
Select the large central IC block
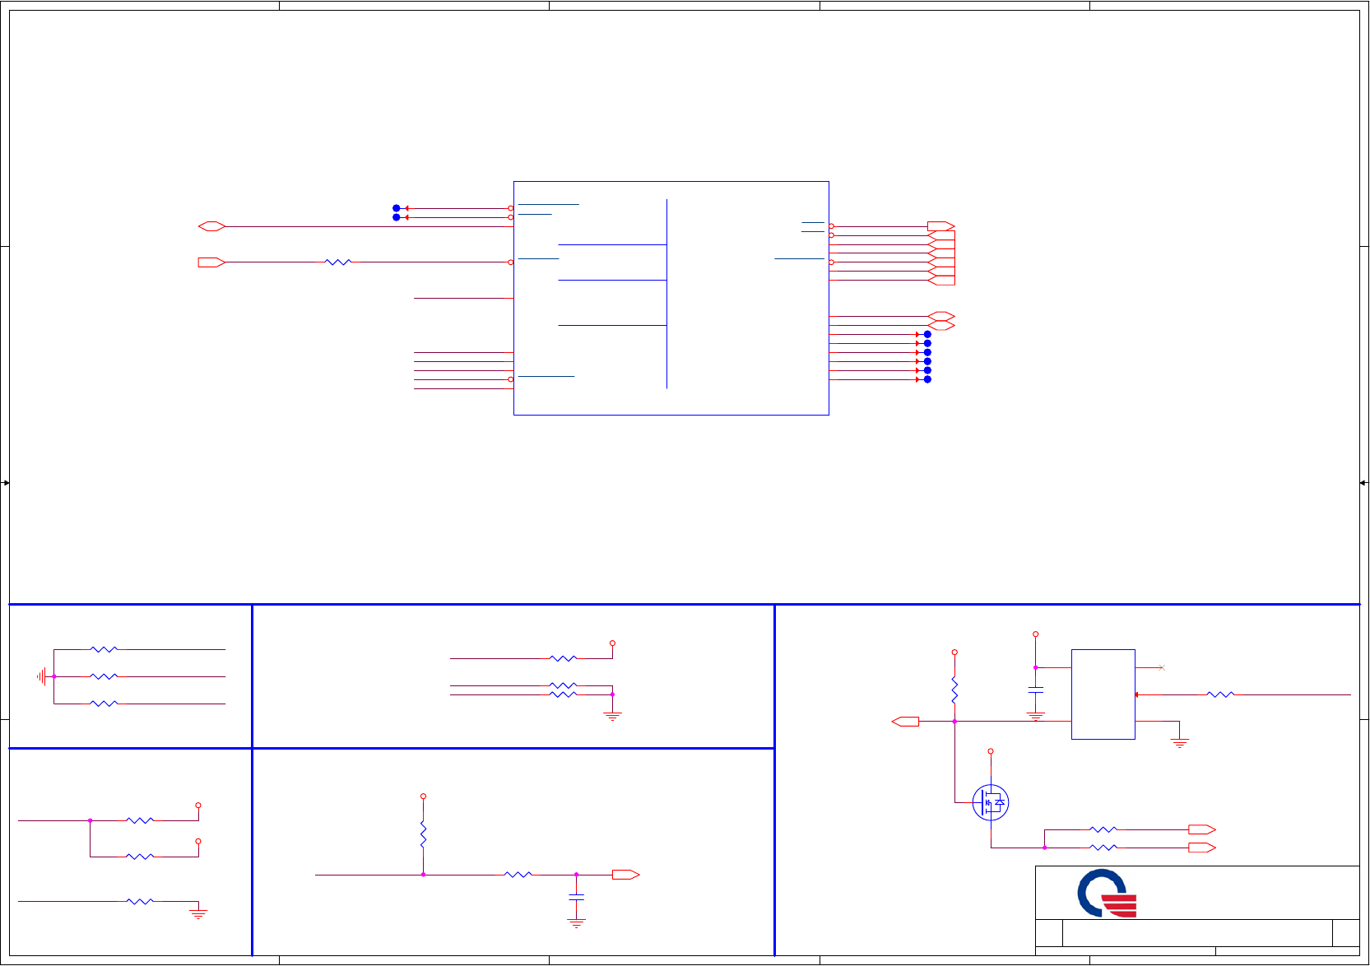tap(671, 298)
